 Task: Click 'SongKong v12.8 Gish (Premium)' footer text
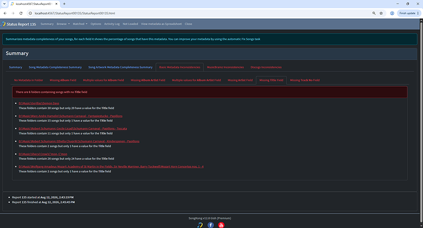pos(210,218)
